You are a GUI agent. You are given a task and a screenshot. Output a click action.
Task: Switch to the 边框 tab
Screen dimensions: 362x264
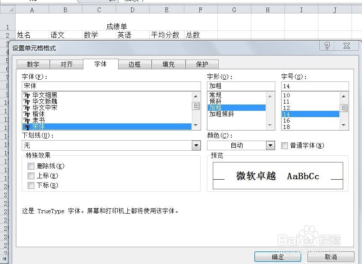click(x=134, y=64)
